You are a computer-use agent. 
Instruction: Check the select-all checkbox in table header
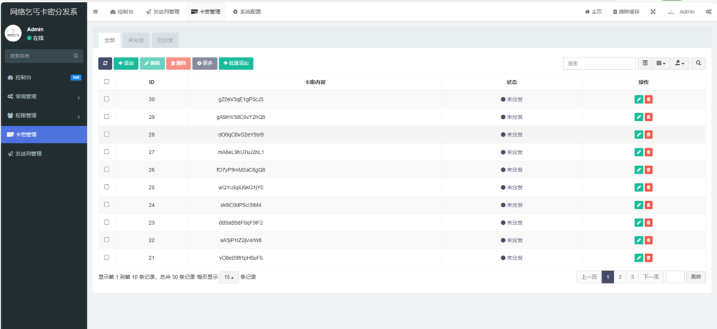tap(106, 82)
